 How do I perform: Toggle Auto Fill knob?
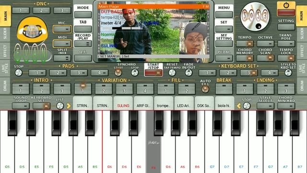coord(205,89)
